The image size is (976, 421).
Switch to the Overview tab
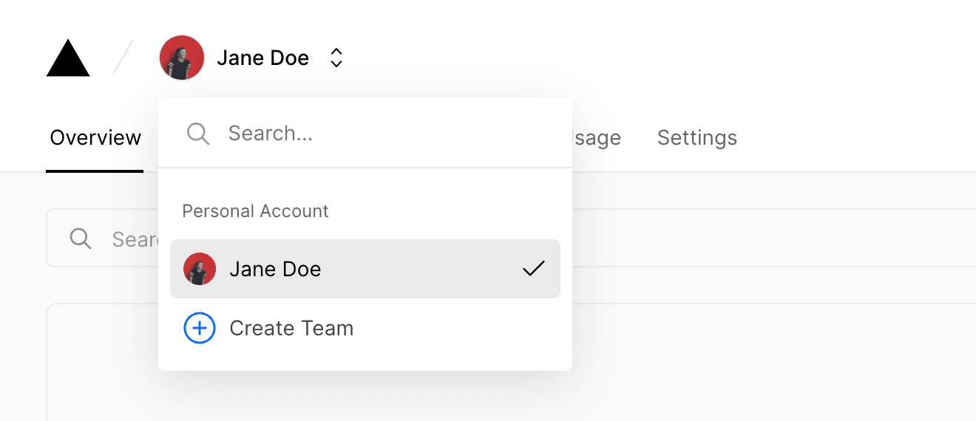[95, 138]
